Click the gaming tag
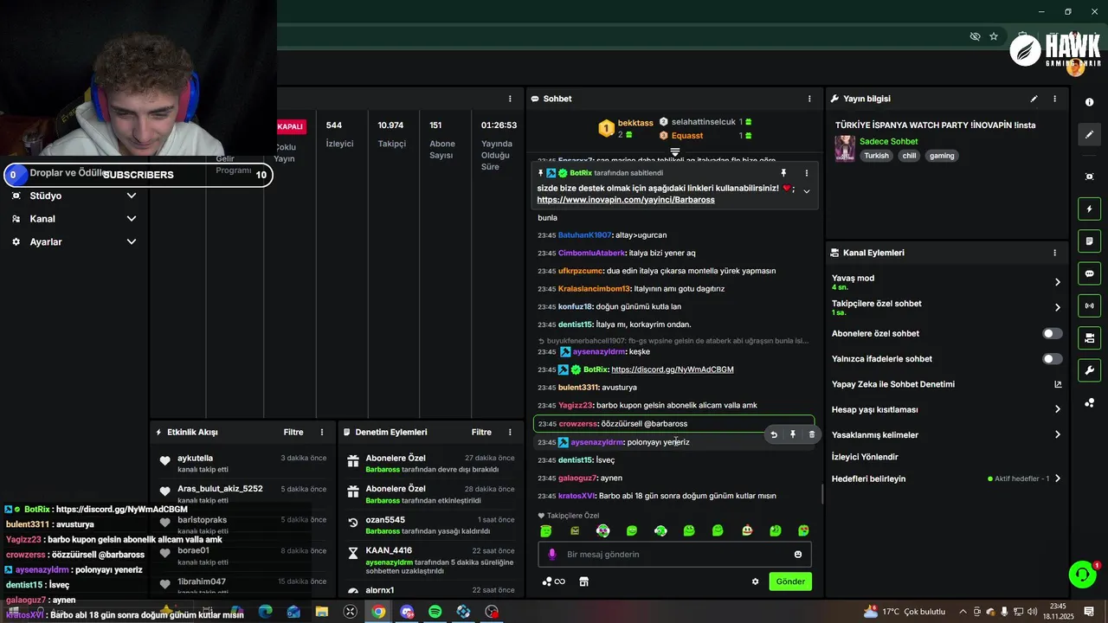 pos(942,156)
